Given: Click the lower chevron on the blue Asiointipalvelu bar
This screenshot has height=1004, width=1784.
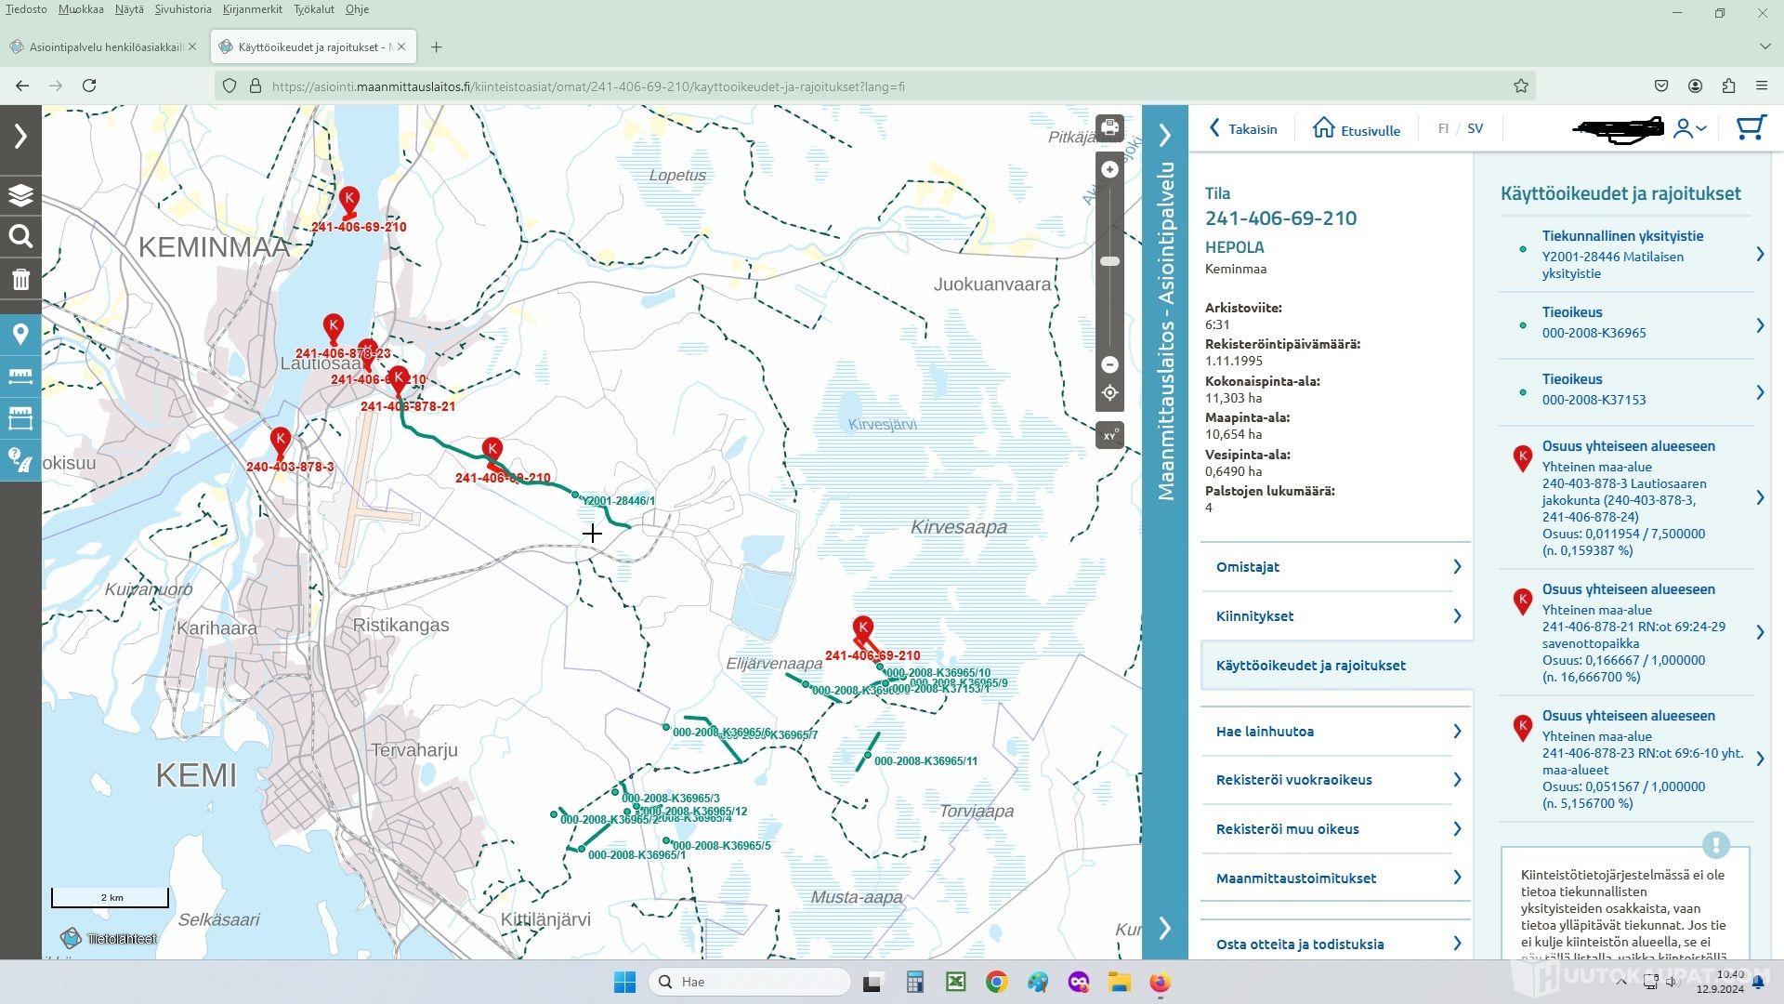Looking at the screenshot, I should tap(1165, 928).
